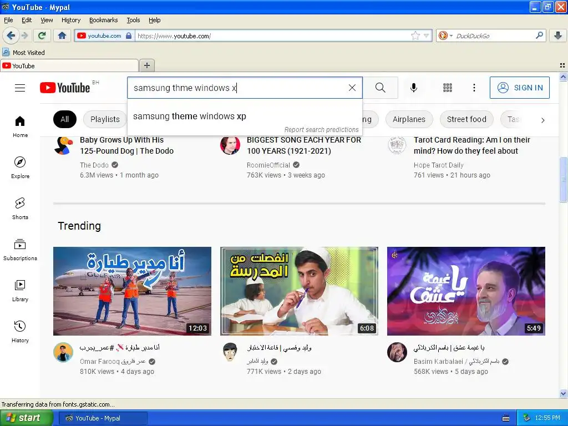Open the three-dot settings menu
568x426 pixels.
(x=474, y=88)
